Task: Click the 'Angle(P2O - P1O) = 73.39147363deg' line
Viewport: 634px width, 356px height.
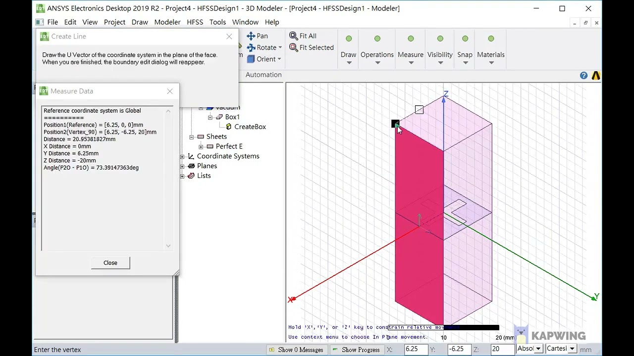Action: pos(91,168)
